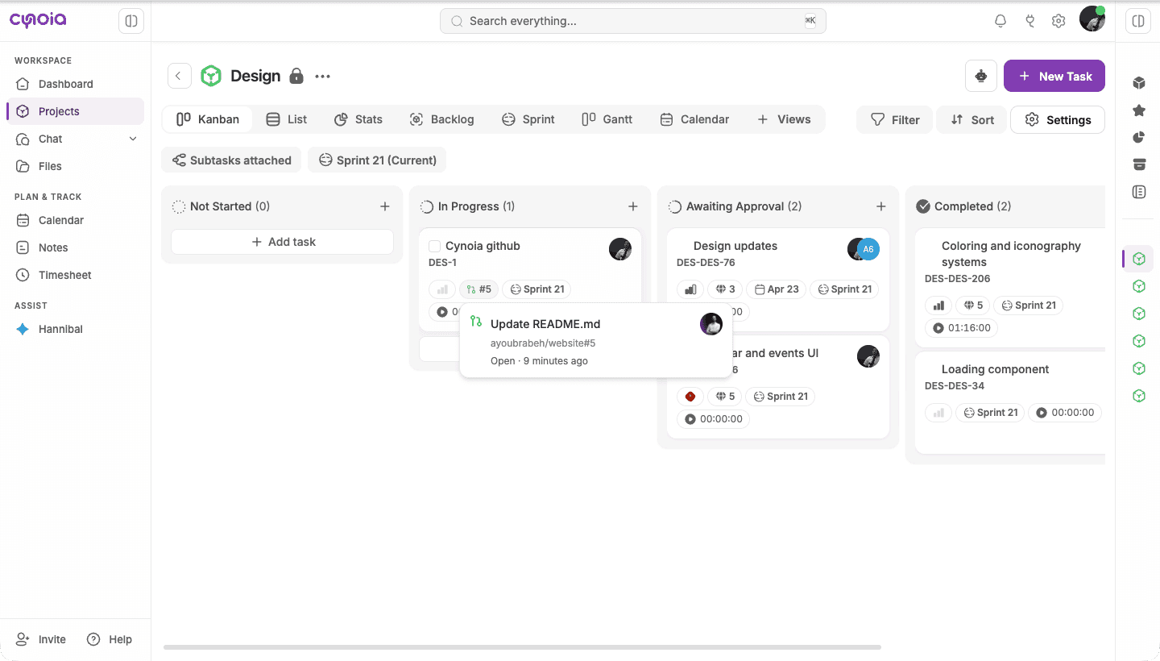The image size is (1160, 661).
Task: Expand the Chat section chevron
Action: tap(133, 139)
